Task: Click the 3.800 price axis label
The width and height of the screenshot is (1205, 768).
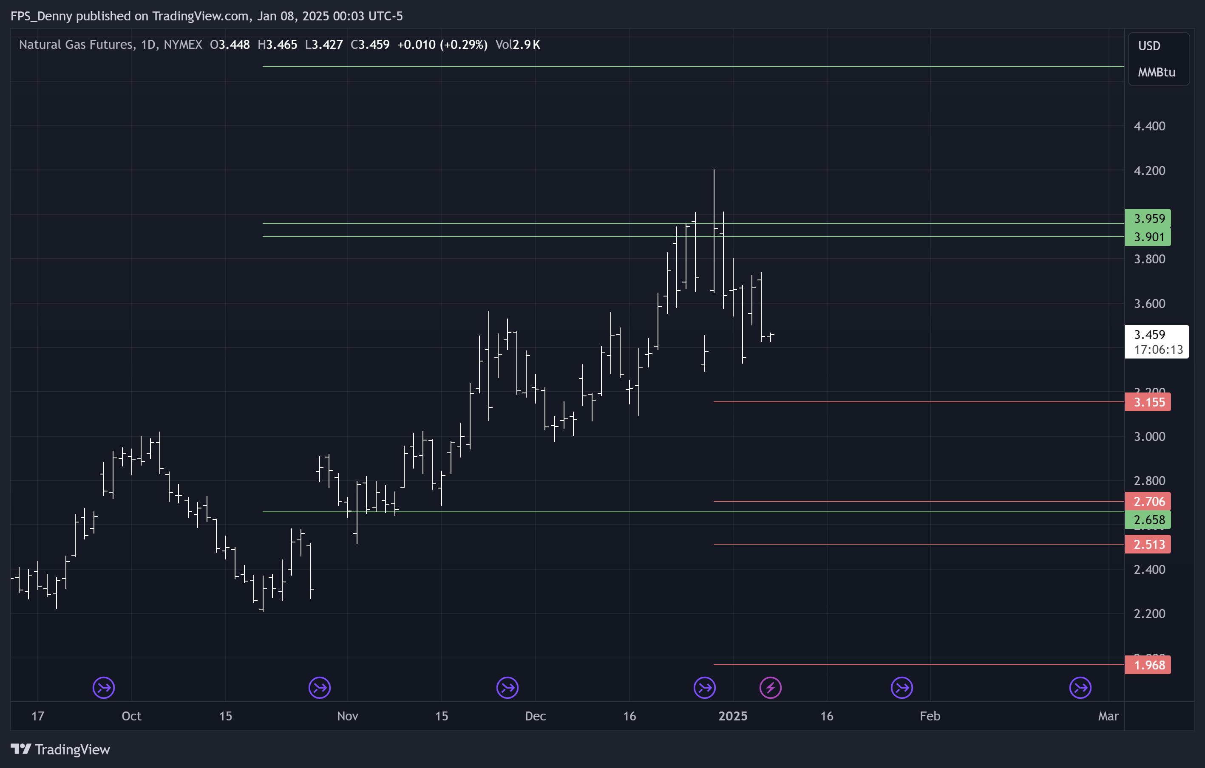Action: tap(1149, 259)
